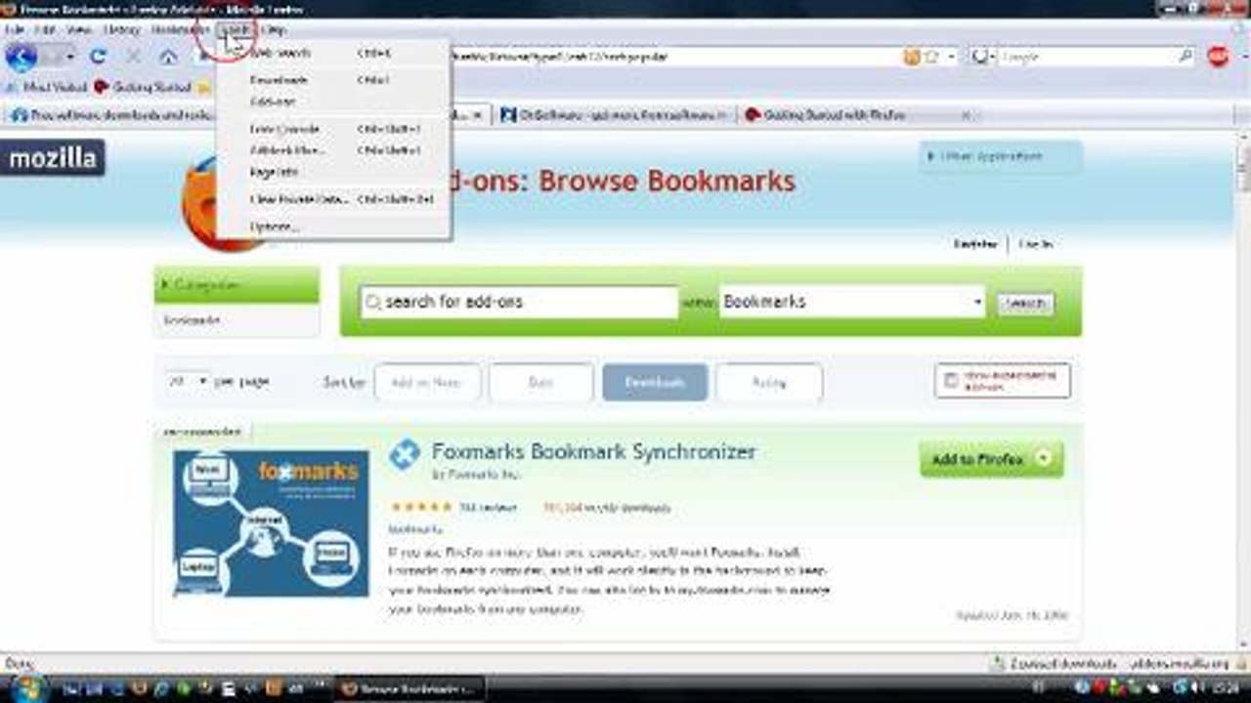
Task: Open the History menu
Action: (x=121, y=30)
